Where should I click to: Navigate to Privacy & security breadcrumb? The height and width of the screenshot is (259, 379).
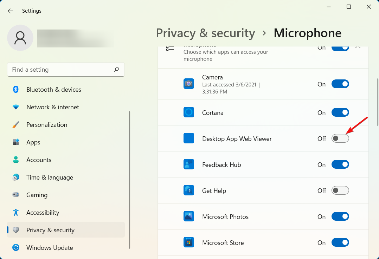pyautogui.click(x=205, y=33)
